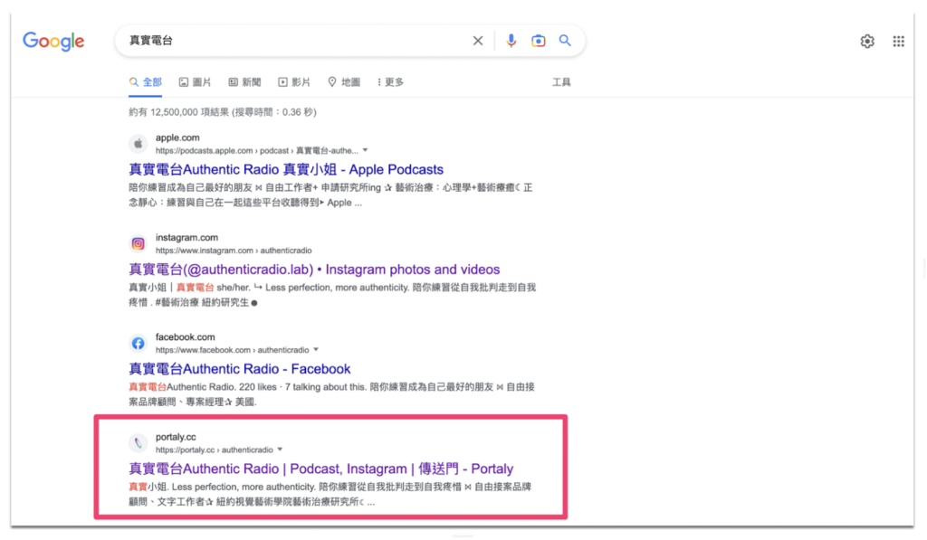This screenshot has width=927, height=540.
Task: Click the Facebook favicon icon
Action: 139,343
